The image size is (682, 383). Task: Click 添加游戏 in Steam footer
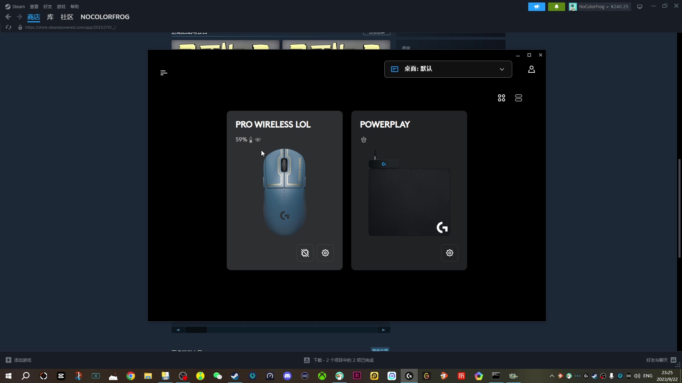click(18, 360)
